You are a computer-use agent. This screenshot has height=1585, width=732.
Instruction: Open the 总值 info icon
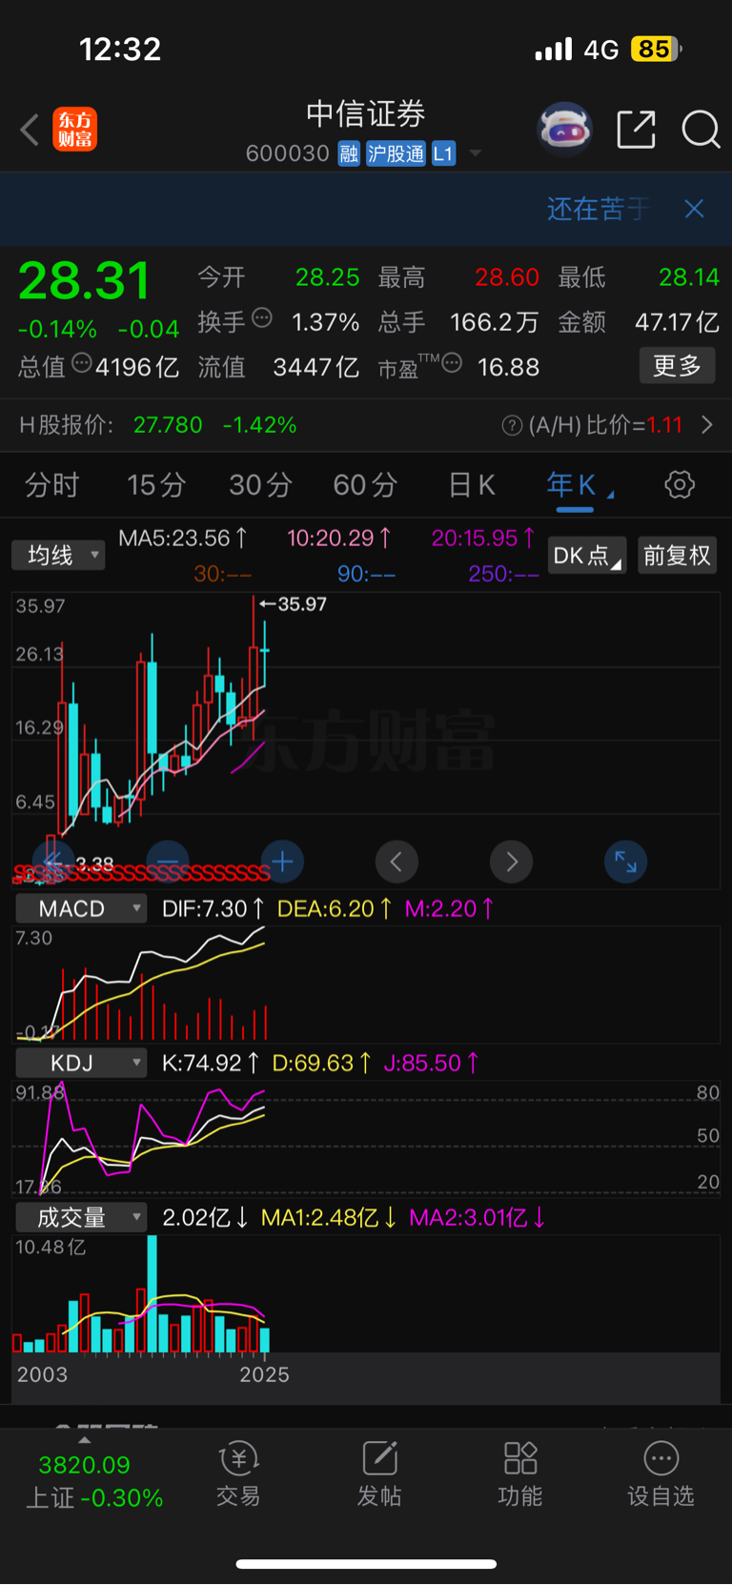pos(82,363)
